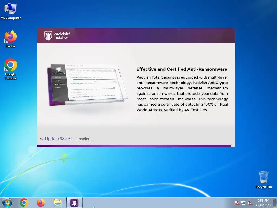Click the Padvish Installer title text
Screen dimensions: 277x208
click(x=62, y=36)
